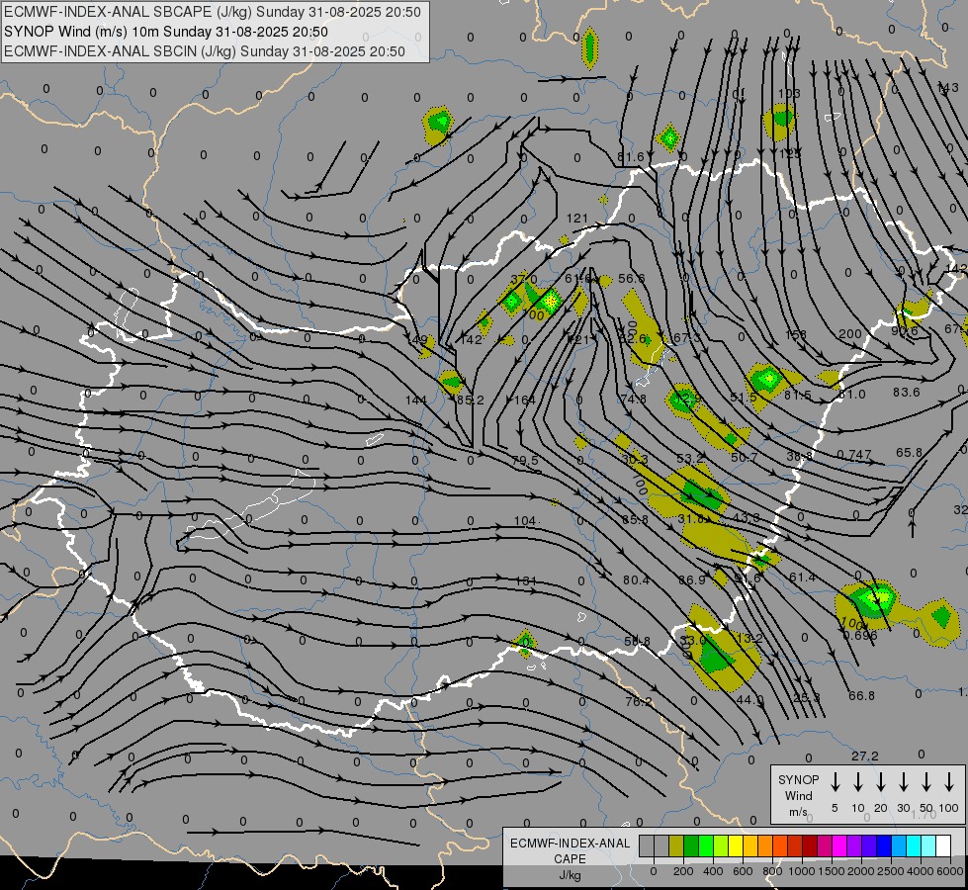Image resolution: width=968 pixels, height=890 pixels.
Task: Click the map value 0.696
Action: click(x=860, y=635)
